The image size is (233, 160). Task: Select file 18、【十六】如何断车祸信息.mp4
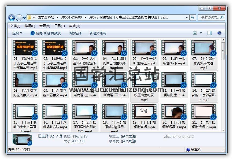(114, 118)
